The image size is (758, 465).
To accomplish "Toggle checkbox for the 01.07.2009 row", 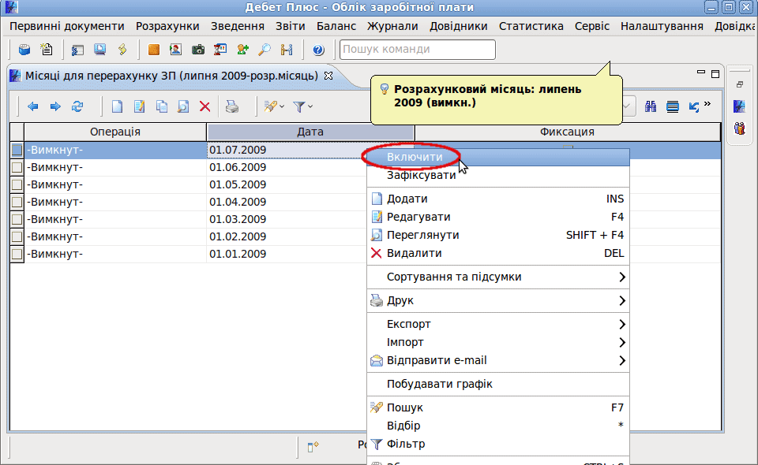I will (17, 150).
